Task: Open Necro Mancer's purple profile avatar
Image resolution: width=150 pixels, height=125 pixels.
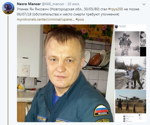Action: point(8,8)
